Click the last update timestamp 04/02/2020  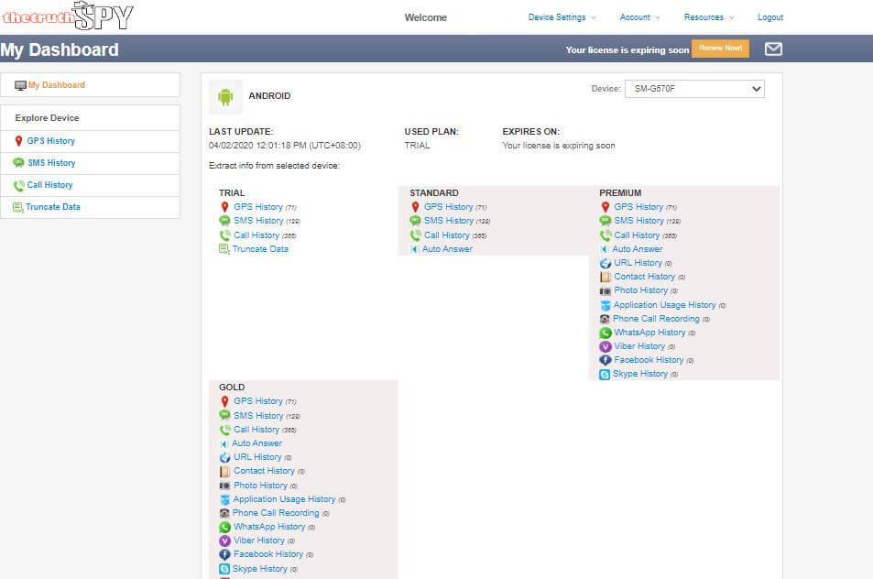(x=285, y=146)
